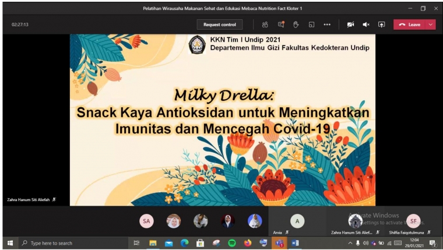The image size is (443, 250).
Task: Open the Windows Start menu
Action: pos(10,243)
